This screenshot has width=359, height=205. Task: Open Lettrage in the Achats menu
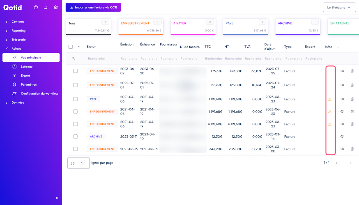pyautogui.click(x=27, y=67)
